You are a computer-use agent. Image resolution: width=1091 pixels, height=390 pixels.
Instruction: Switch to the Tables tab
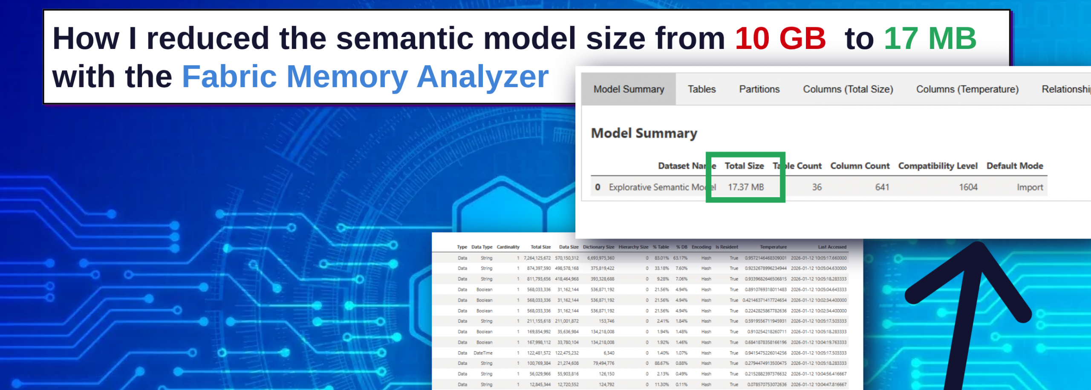pos(701,89)
